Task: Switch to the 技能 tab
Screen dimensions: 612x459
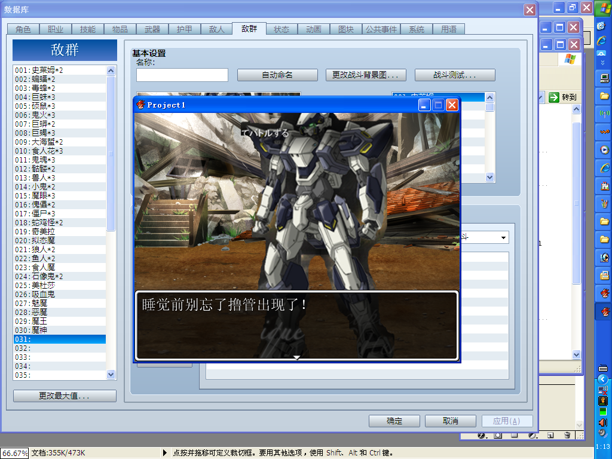Action: tap(88, 29)
